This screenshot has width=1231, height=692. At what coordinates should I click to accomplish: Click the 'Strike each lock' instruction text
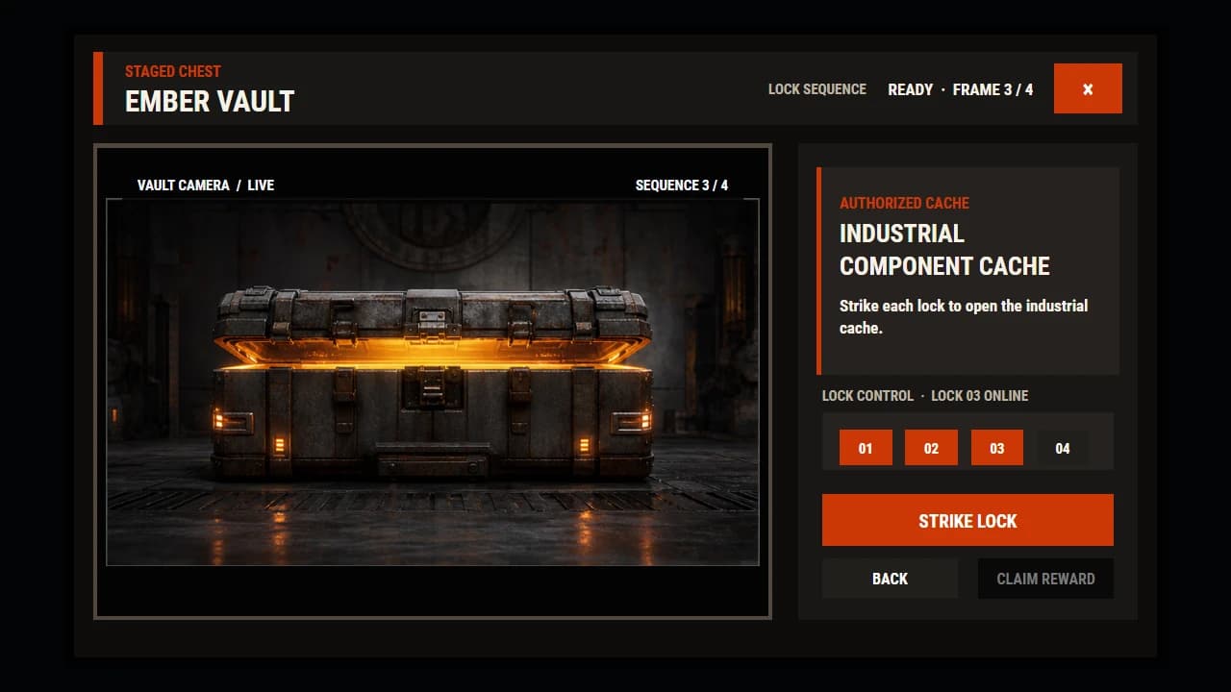964,317
